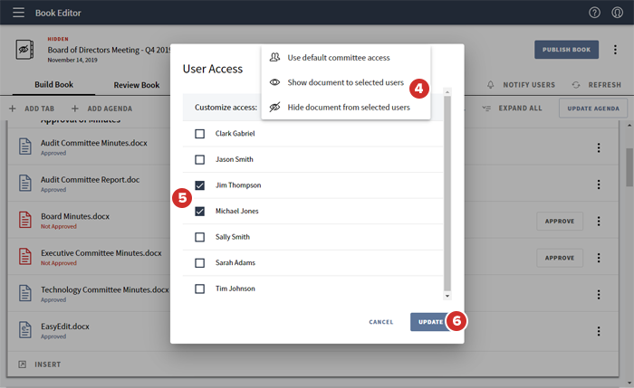The image size is (634, 388).
Task: Uncheck the Michael Jones checkbox
Action: pos(200,211)
